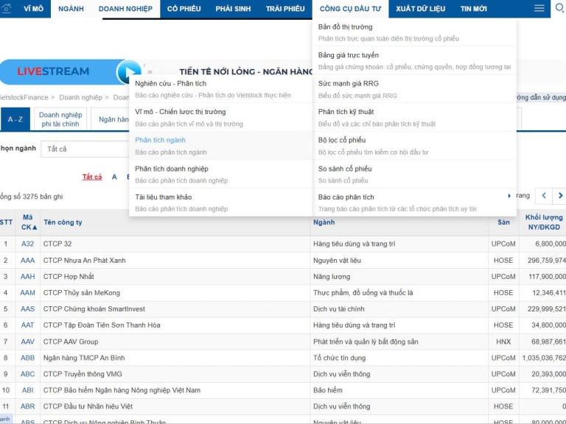The image size is (566, 424).
Task: Open the Chọn ngành dropdown
Action: click(x=85, y=149)
